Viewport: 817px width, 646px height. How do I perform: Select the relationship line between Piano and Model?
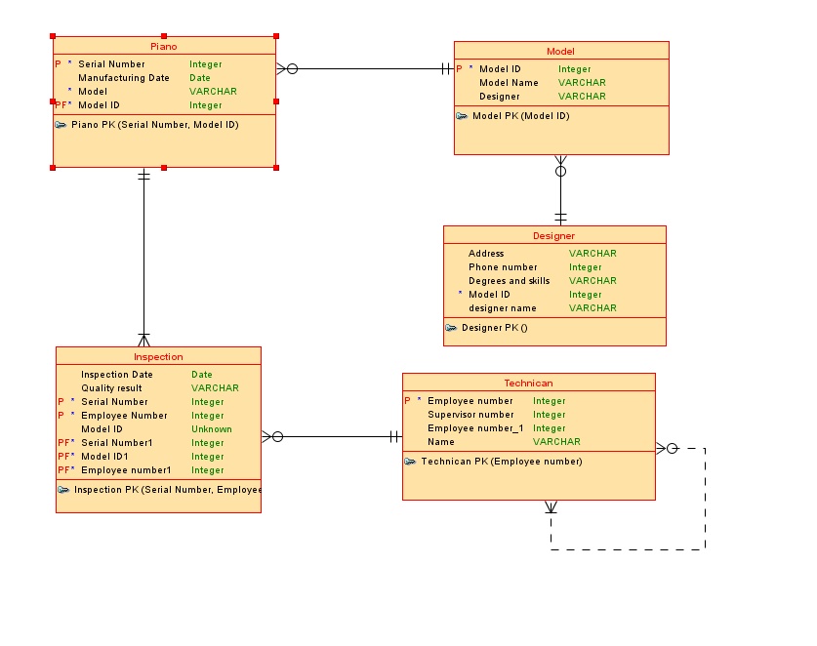tap(371, 69)
